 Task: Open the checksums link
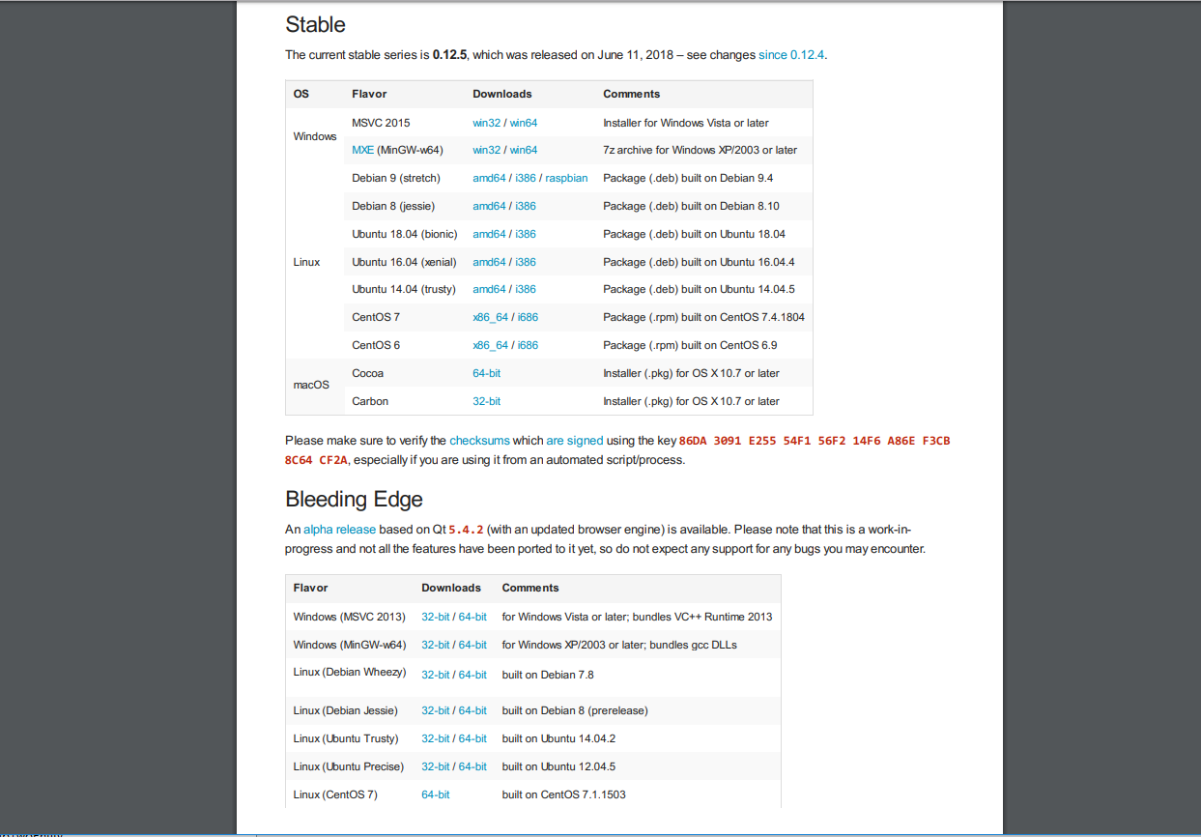point(479,441)
